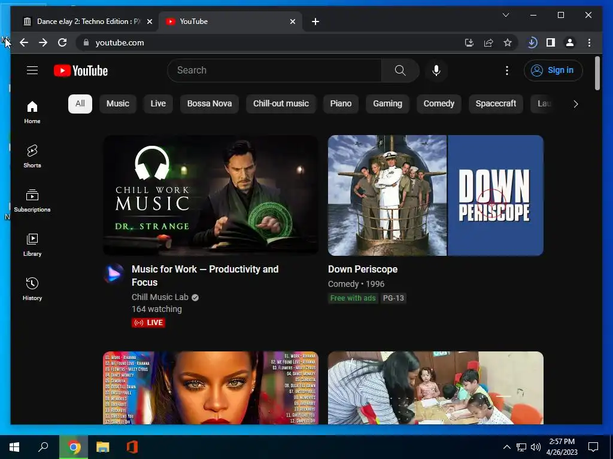
Task: Bookmark this tab with star icon
Action: [x=508, y=42]
